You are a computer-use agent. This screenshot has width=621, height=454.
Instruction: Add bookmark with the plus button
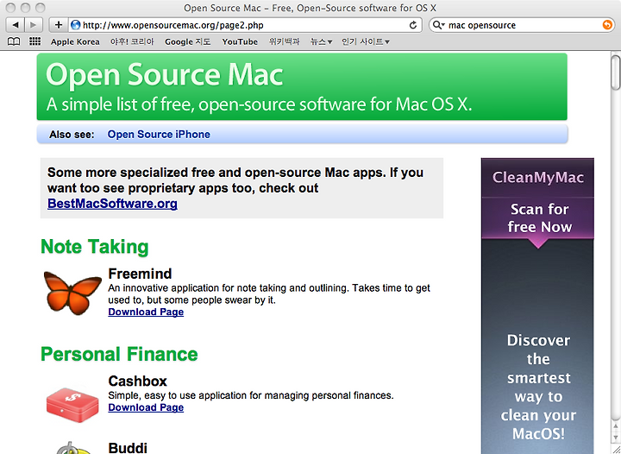tap(59, 25)
